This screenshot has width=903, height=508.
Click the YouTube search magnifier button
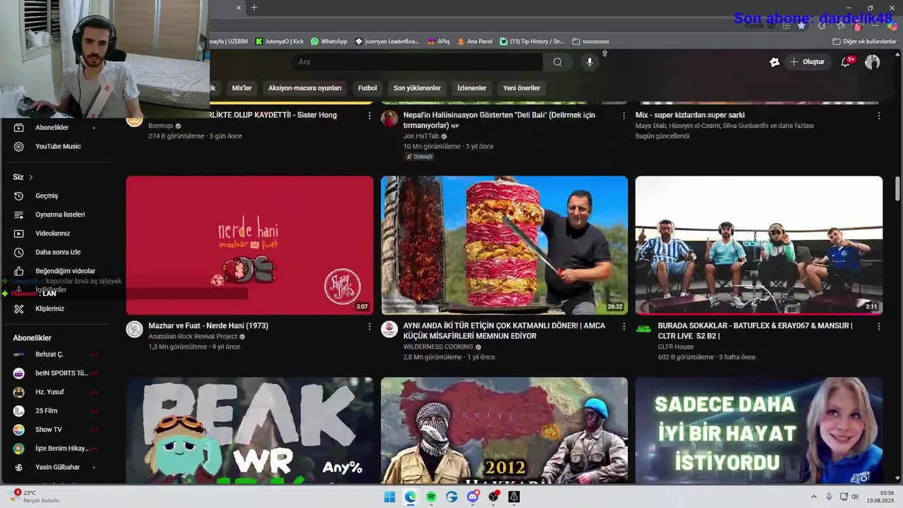tap(557, 62)
